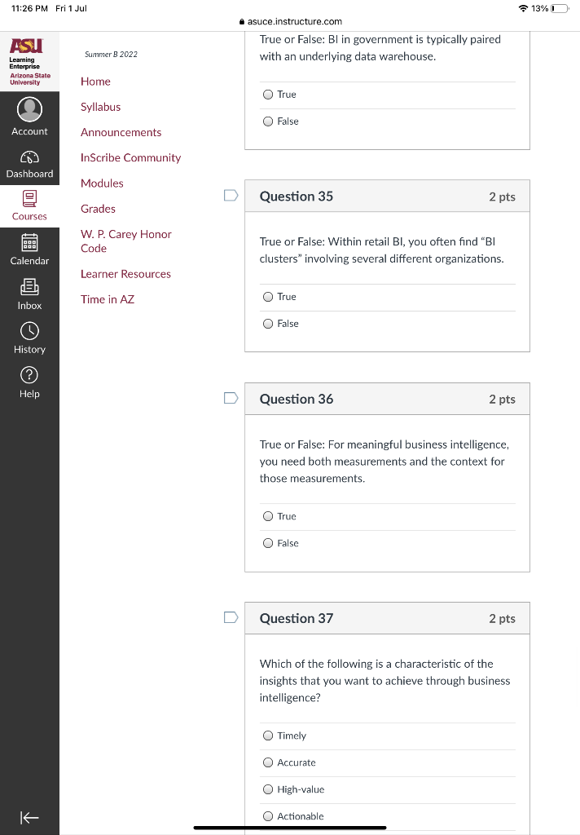Open Announcements in course menu
580x835 pixels.
[x=121, y=133]
